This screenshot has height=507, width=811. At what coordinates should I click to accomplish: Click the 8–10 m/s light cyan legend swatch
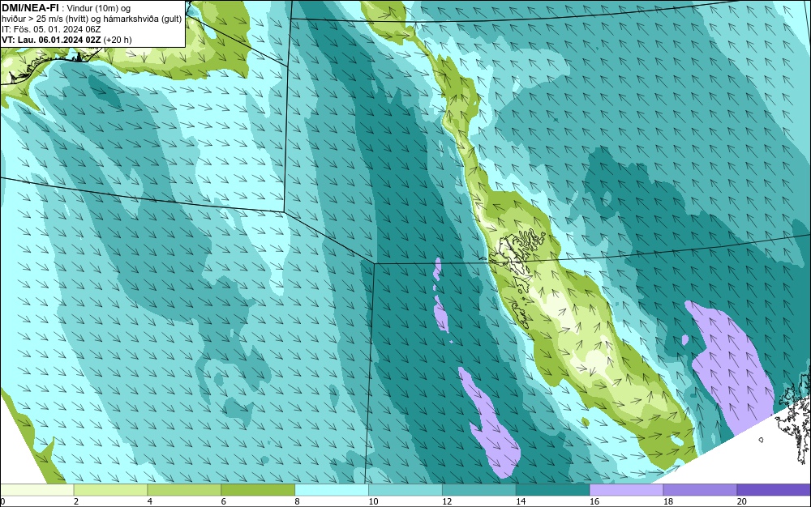click(x=332, y=490)
